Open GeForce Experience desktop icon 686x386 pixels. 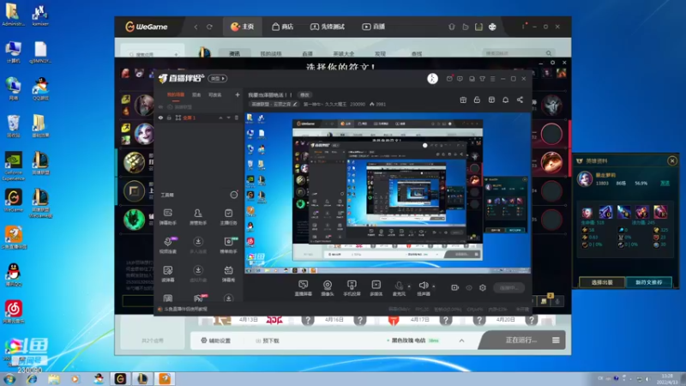(x=14, y=166)
